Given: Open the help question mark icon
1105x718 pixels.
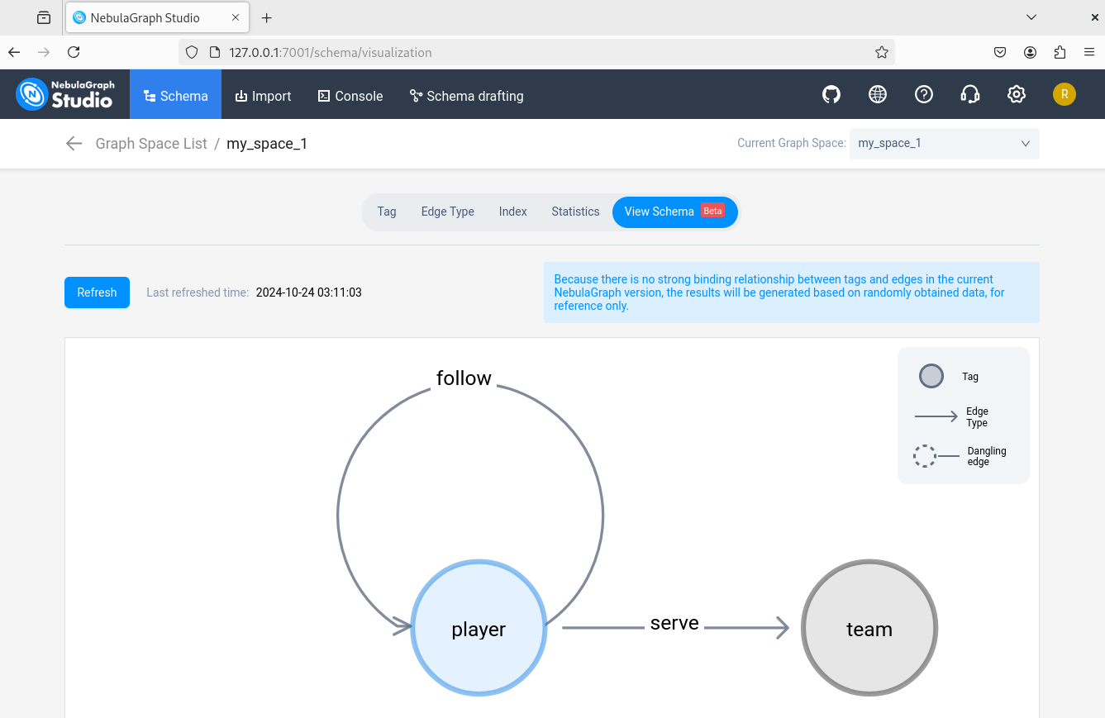Looking at the screenshot, I should [924, 95].
